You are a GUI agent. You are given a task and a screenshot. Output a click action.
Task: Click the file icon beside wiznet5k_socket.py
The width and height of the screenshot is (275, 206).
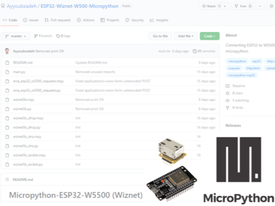[x=7, y=165]
